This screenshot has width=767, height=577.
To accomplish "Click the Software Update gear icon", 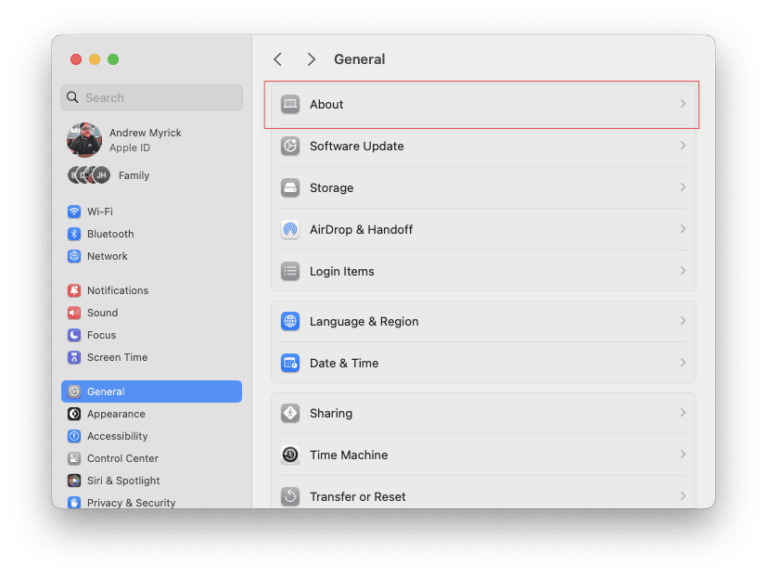I will (290, 146).
